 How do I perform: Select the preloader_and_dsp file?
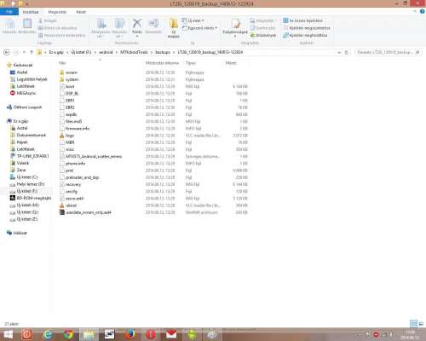tap(79, 177)
